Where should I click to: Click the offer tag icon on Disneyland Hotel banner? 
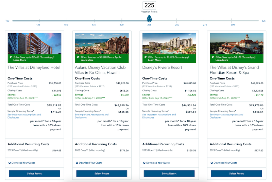coord(11,57)
